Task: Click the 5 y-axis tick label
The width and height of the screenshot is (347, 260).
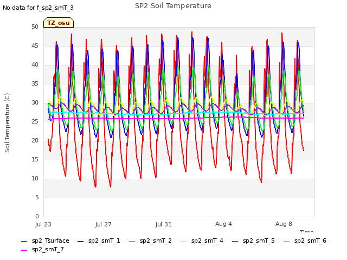Action: pyautogui.click(x=37, y=197)
